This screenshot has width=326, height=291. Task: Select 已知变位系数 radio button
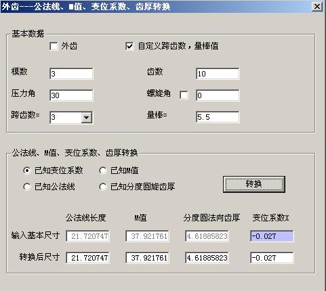pyautogui.click(x=27, y=171)
